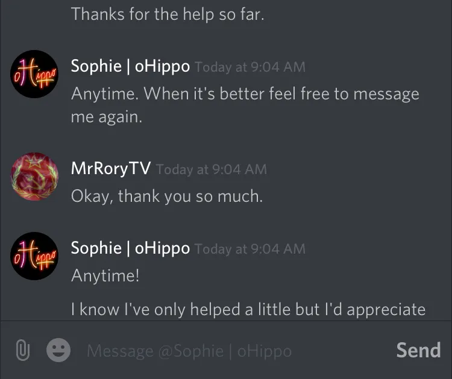This screenshot has height=379, width=452.
Task: Select the 'Anytime!' message
Action: tap(105, 275)
